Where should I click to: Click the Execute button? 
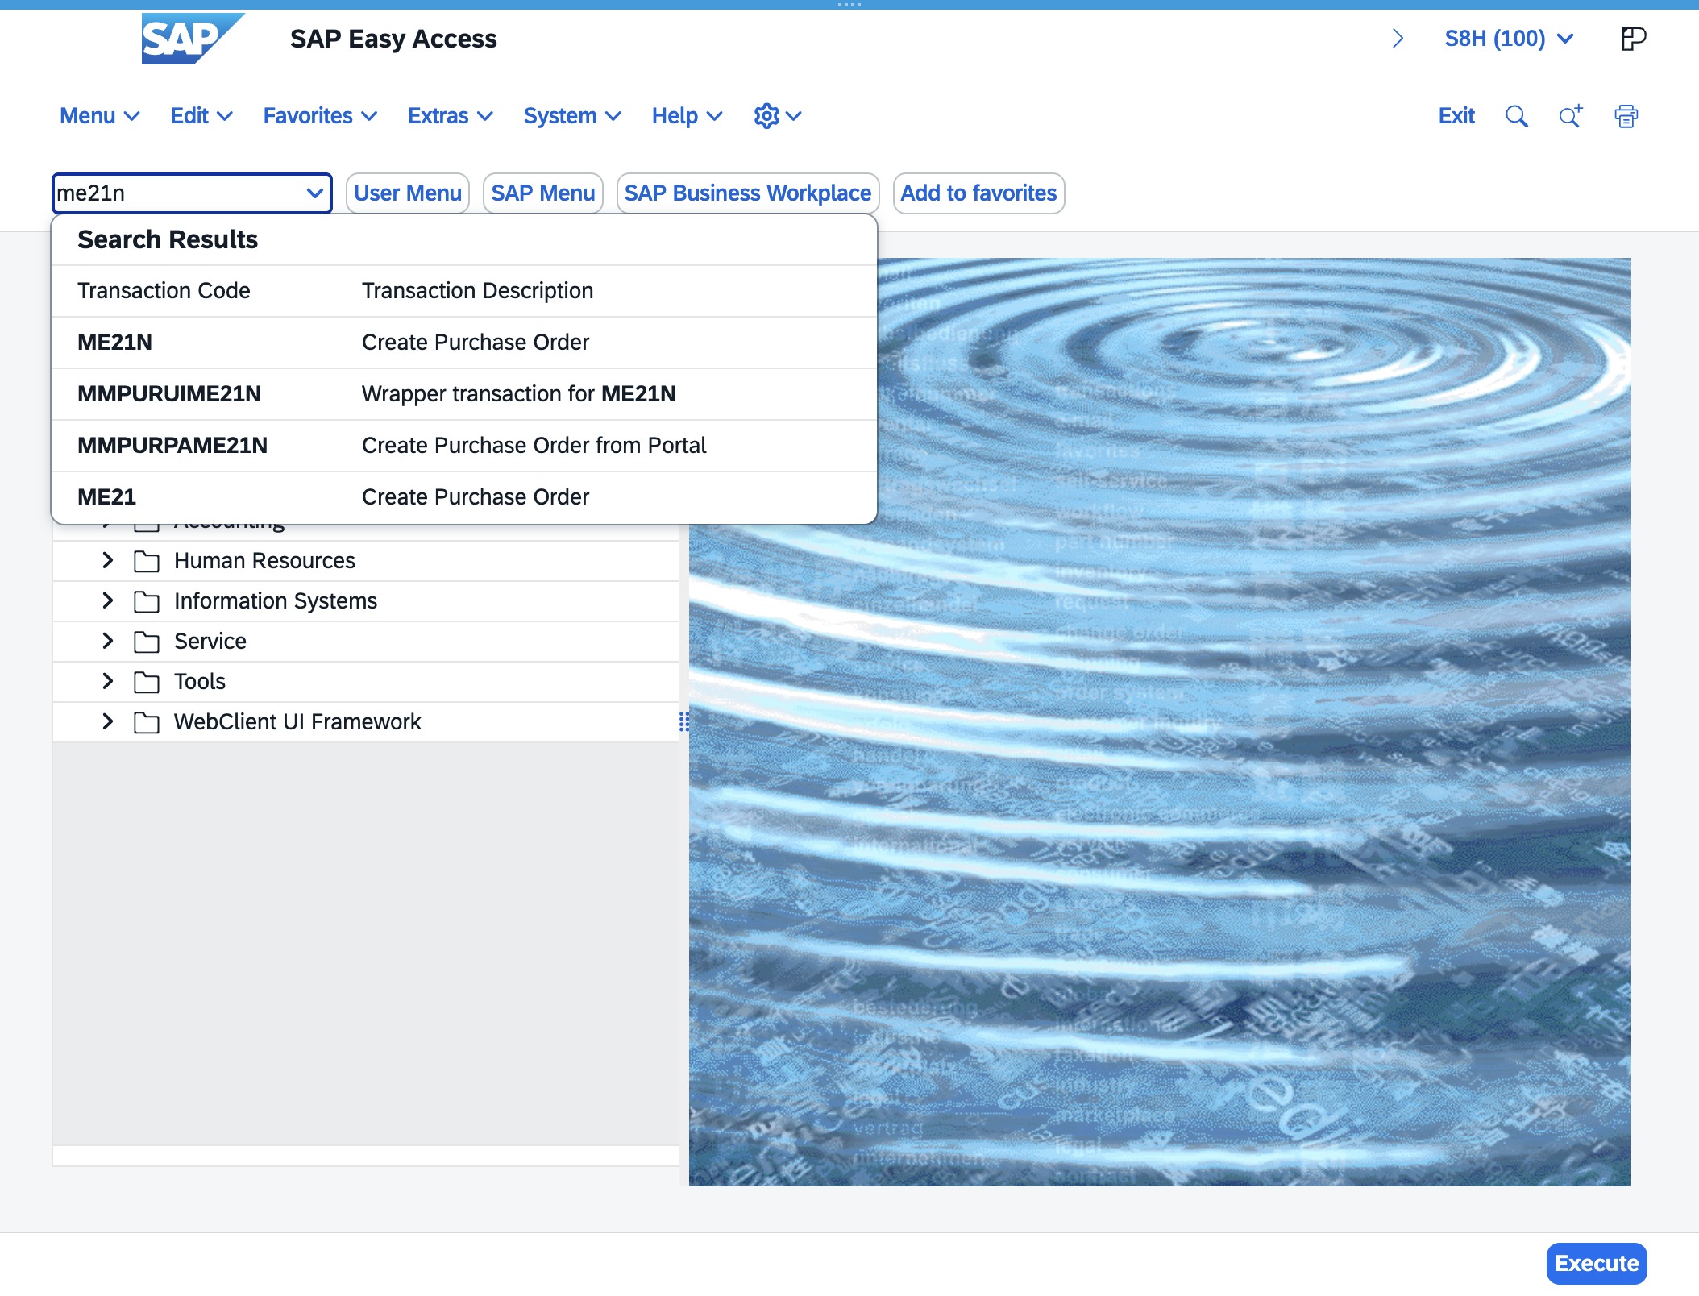coord(1597,1264)
